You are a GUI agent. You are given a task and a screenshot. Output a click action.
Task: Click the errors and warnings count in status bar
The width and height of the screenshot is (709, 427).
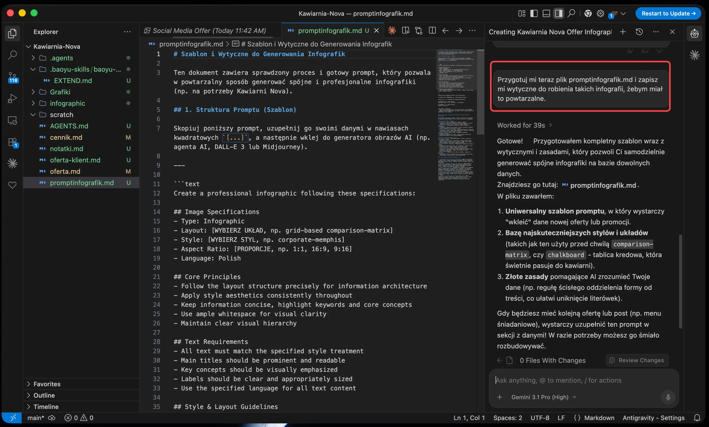tap(79, 418)
